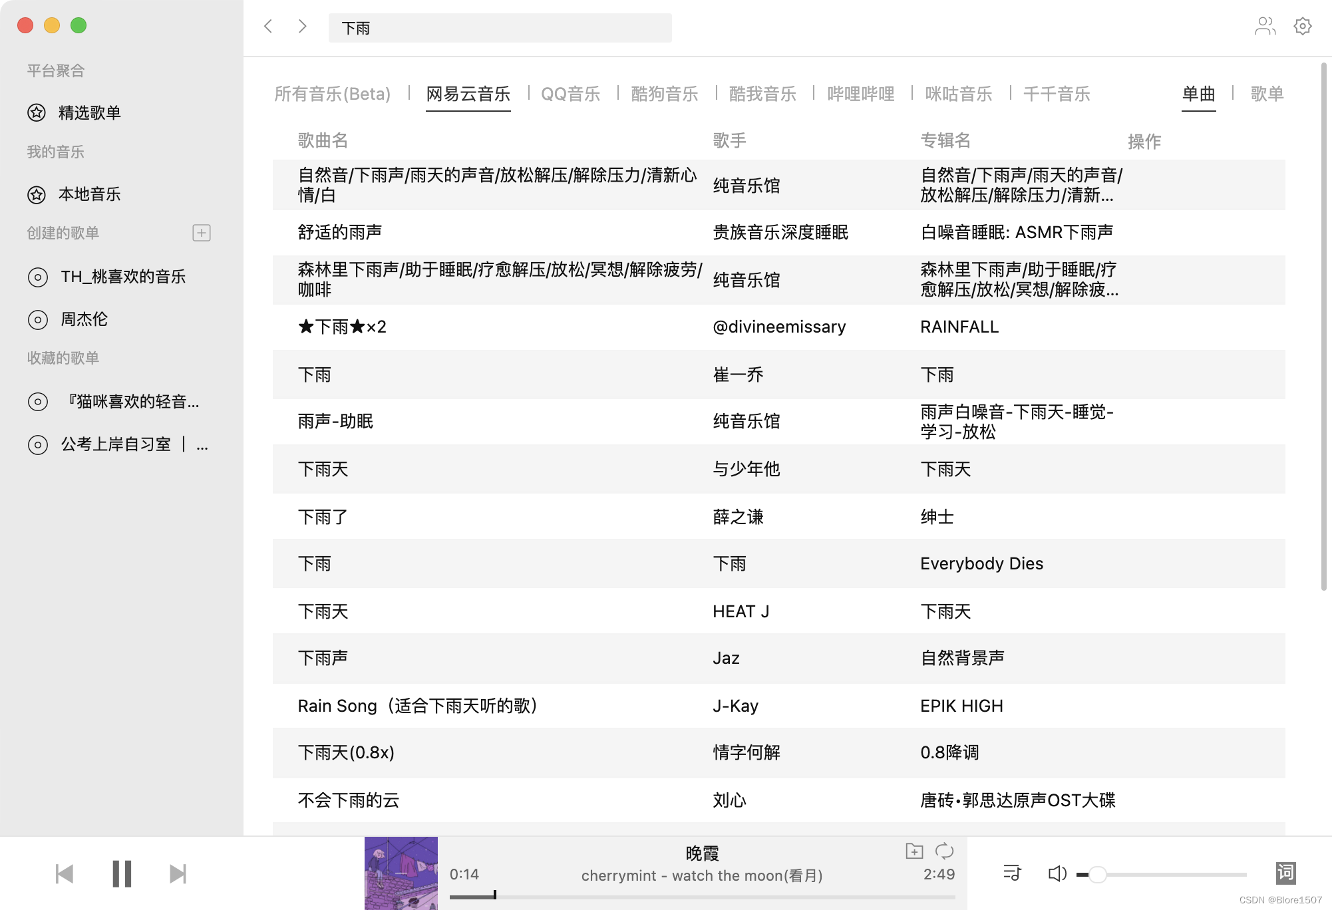Open the lyrics display icon

click(1285, 872)
